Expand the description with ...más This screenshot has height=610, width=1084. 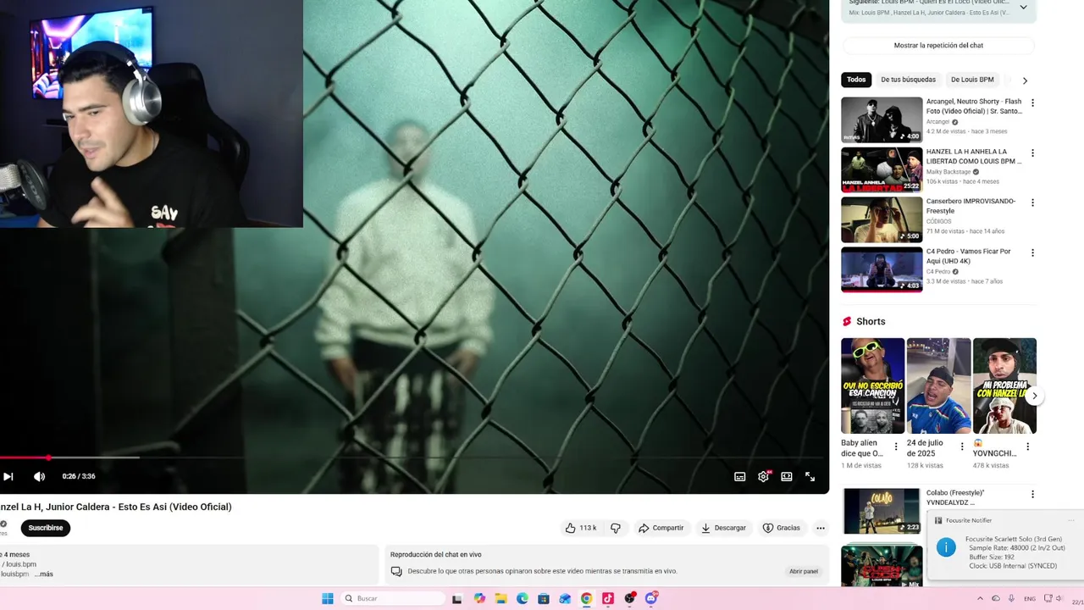pos(44,574)
